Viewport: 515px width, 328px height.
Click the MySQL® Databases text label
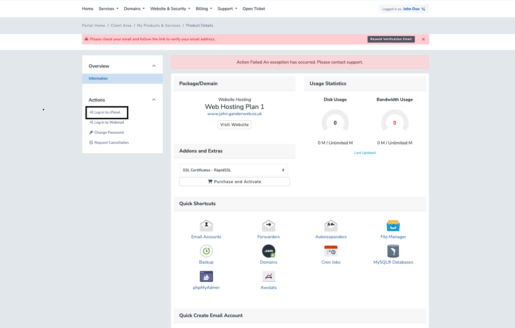[393, 262]
